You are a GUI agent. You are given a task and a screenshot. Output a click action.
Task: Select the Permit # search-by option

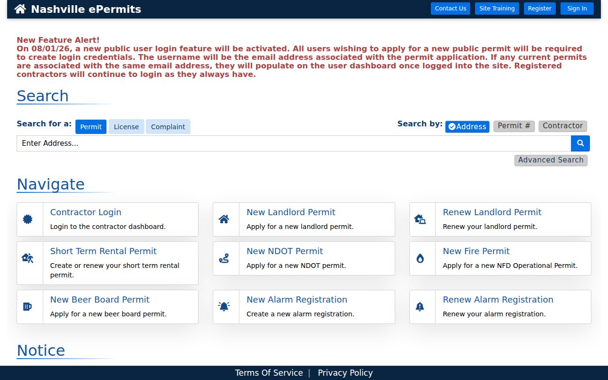pyautogui.click(x=514, y=126)
